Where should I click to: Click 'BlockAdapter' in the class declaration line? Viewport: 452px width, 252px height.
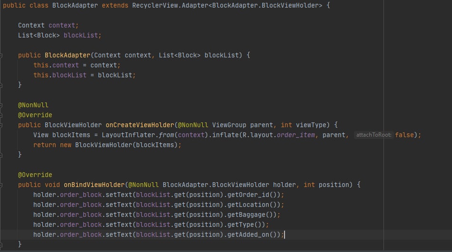[x=75, y=6]
